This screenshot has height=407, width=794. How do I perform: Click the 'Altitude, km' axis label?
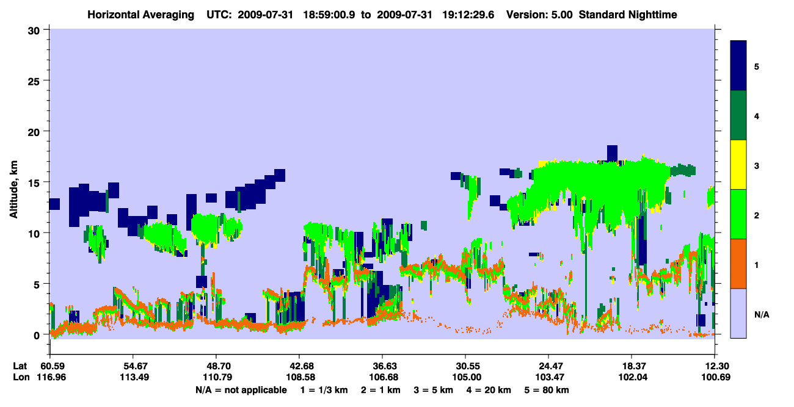tap(13, 190)
